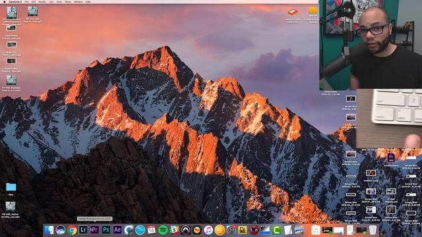Viewport: 422px width, 237px height.
Task: Select the blue Files folder on desktop
Action: pyautogui.click(x=11, y=187)
